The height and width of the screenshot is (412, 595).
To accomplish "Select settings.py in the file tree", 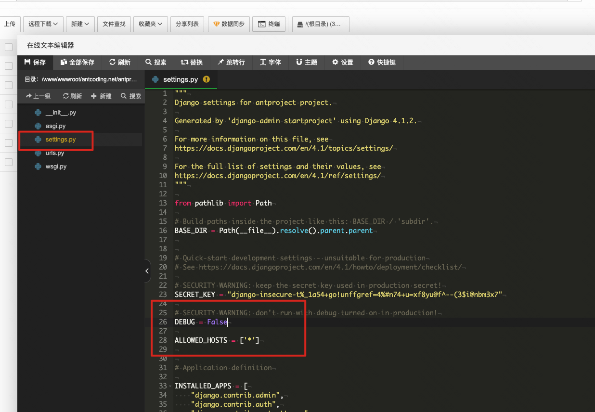I will [x=61, y=140].
